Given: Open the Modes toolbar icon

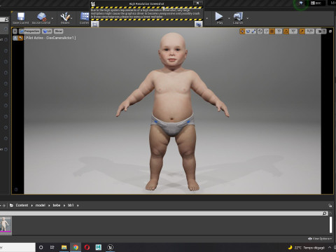Looking at the screenshot, I should (x=65, y=18).
